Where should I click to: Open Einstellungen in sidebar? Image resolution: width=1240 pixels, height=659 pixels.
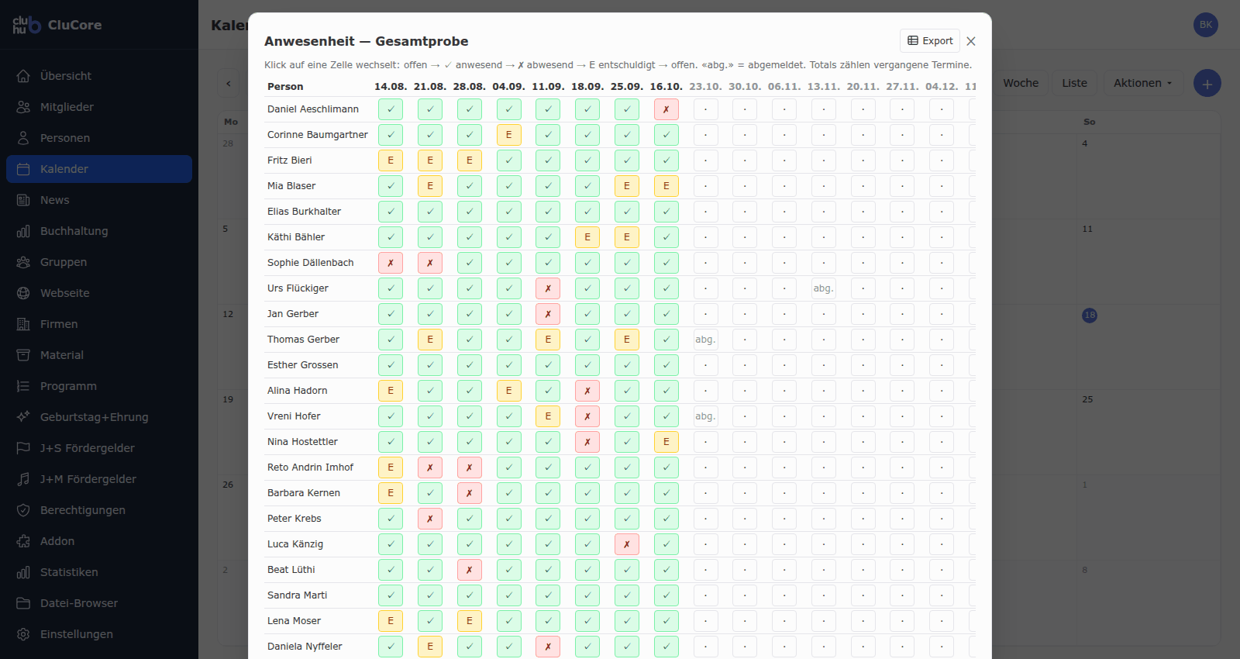pyautogui.click(x=99, y=634)
